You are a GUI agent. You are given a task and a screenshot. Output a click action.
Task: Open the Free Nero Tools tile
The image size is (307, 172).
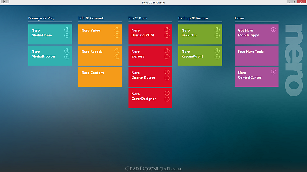click(x=256, y=55)
